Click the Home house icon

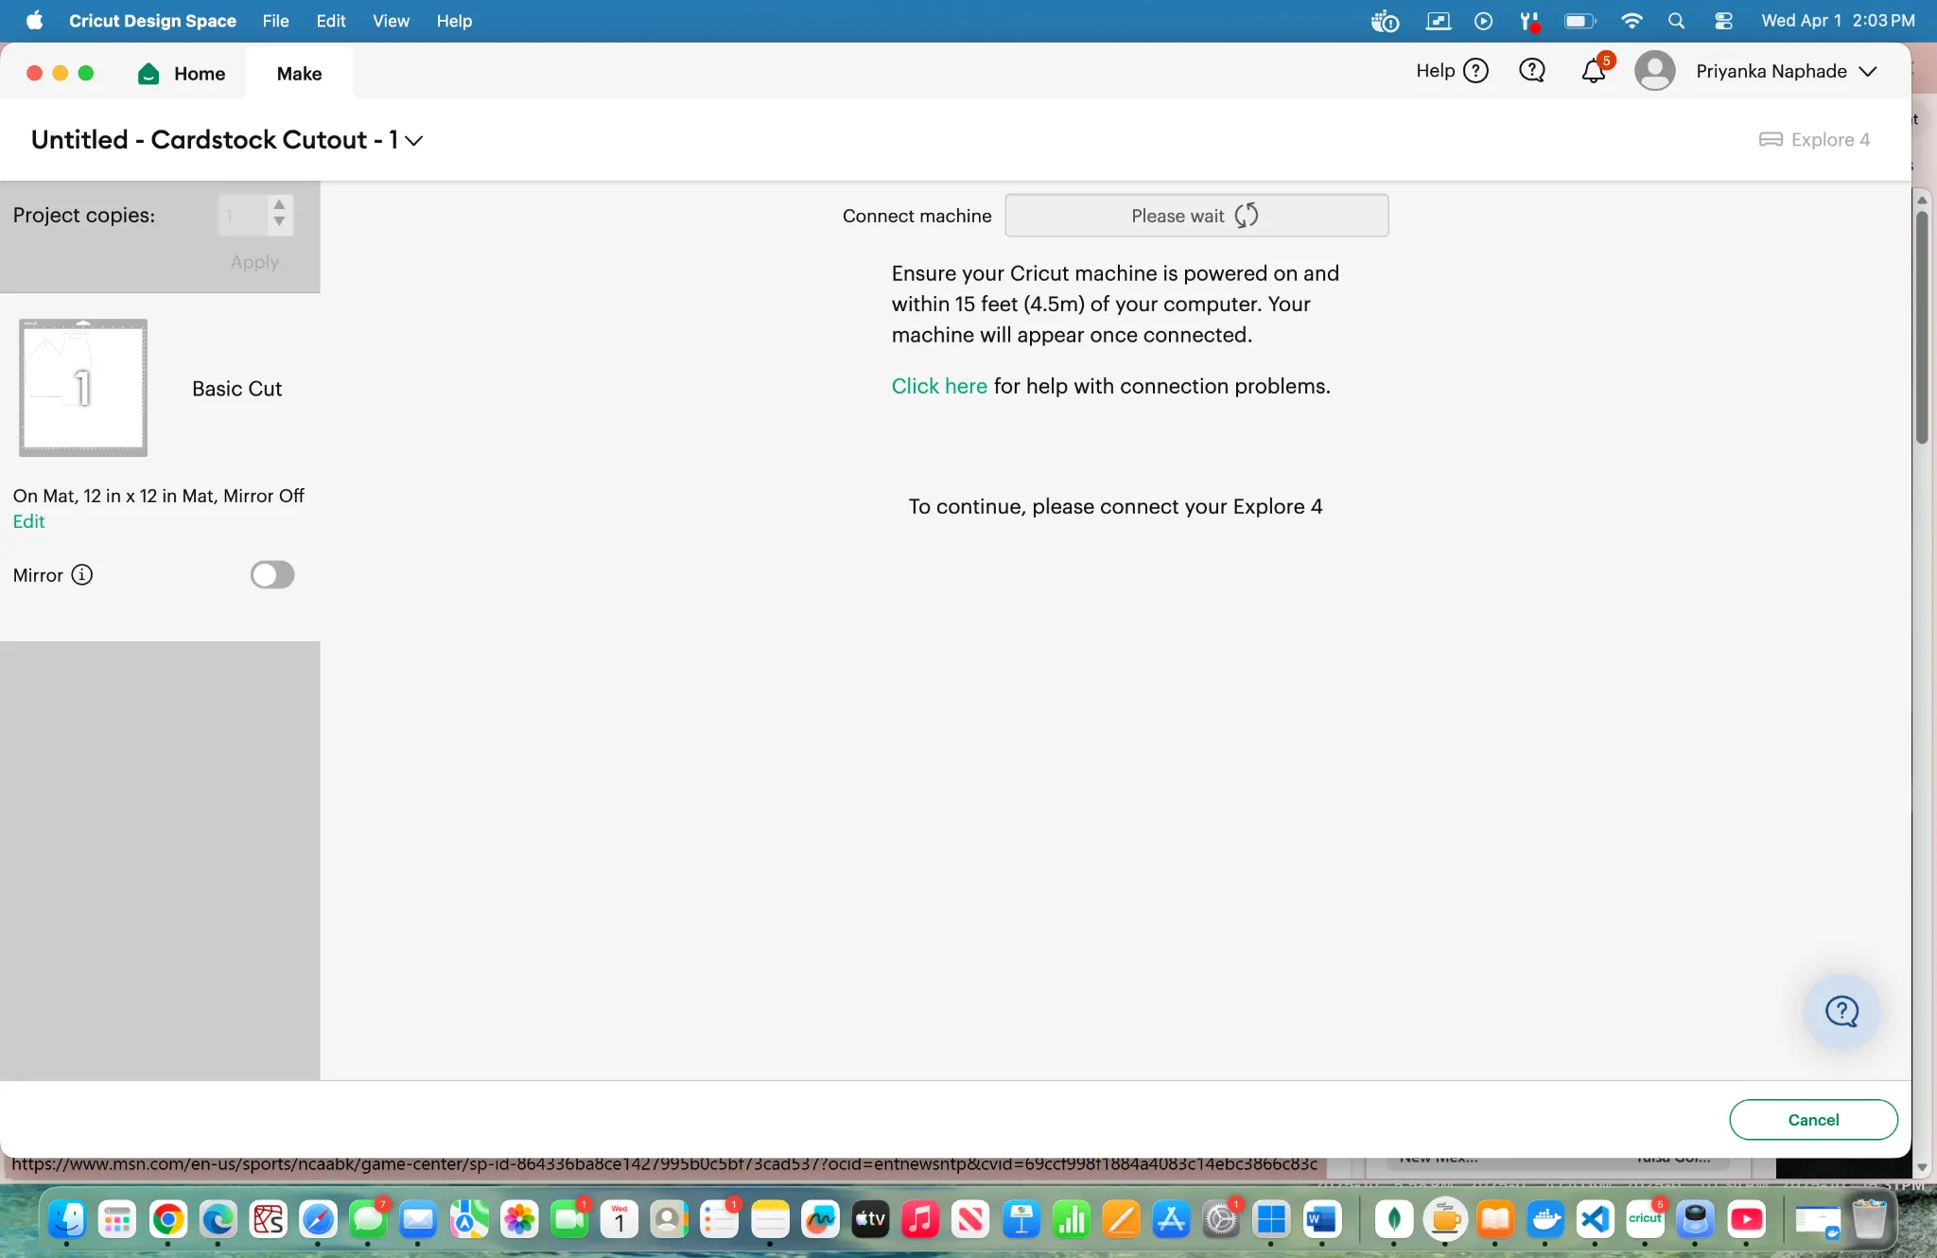coord(148,74)
